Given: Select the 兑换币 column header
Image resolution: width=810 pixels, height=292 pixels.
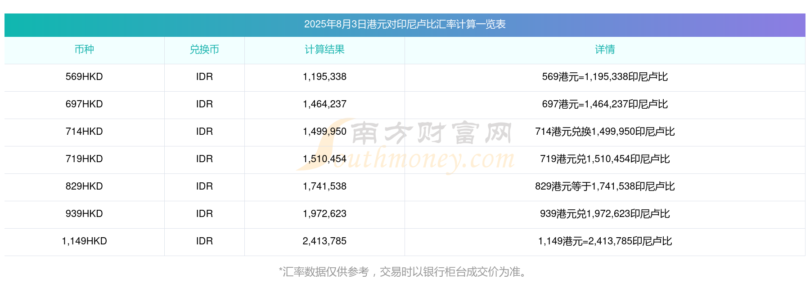Looking at the screenshot, I should (x=204, y=49).
